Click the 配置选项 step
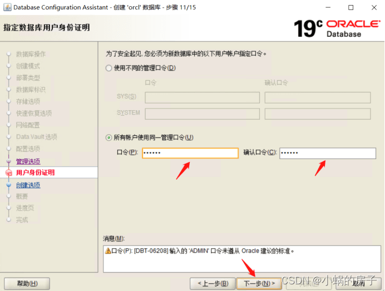The height and width of the screenshot is (291, 385). pos(28,149)
